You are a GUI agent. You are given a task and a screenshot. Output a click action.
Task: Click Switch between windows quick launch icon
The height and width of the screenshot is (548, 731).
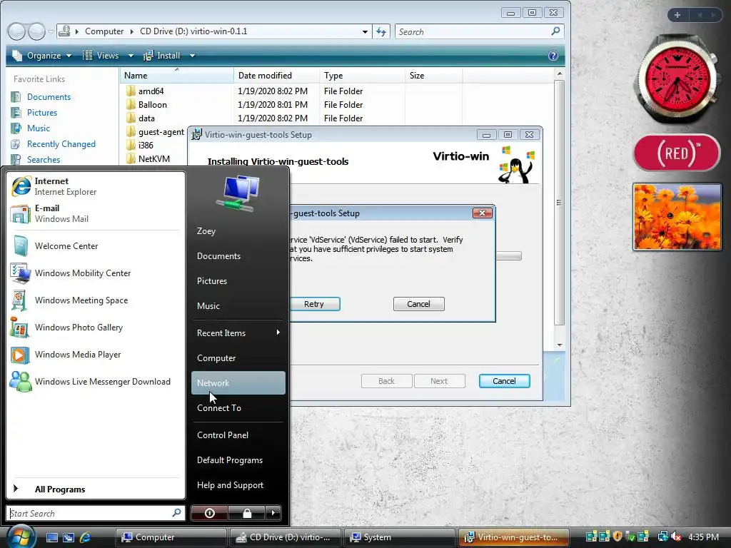[69, 537]
